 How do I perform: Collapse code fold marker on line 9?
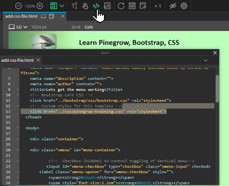(x=18, y=89)
